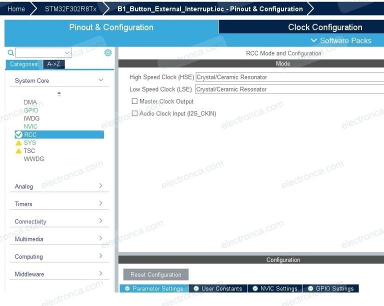This screenshot has height=306, width=384.
Task: Open the High Speed Clock (HSE) dropdown
Action: [289, 77]
